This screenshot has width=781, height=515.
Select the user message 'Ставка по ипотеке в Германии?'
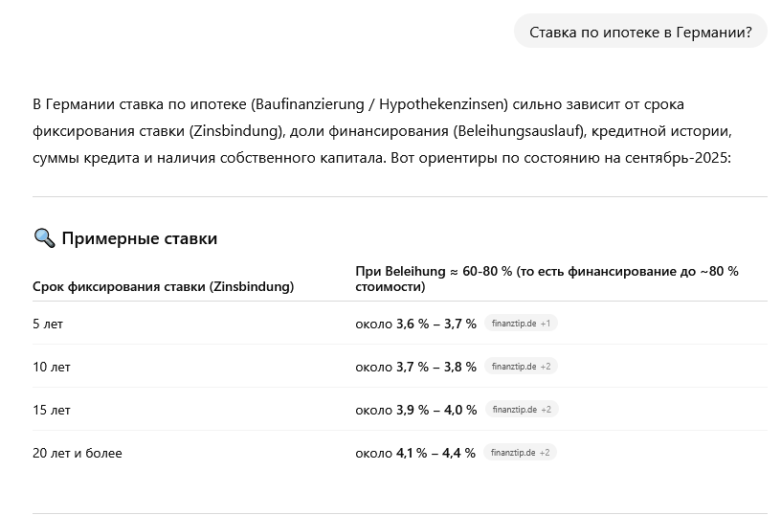640,32
